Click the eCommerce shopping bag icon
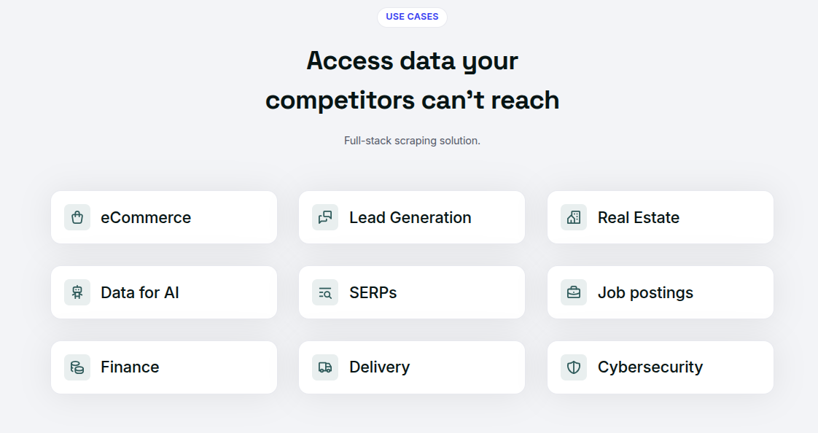 pos(77,217)
